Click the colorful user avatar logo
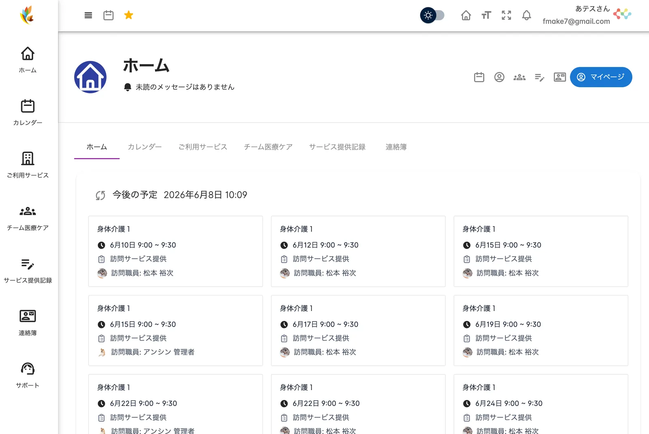 pyautogui.click(x=622, y=14)
